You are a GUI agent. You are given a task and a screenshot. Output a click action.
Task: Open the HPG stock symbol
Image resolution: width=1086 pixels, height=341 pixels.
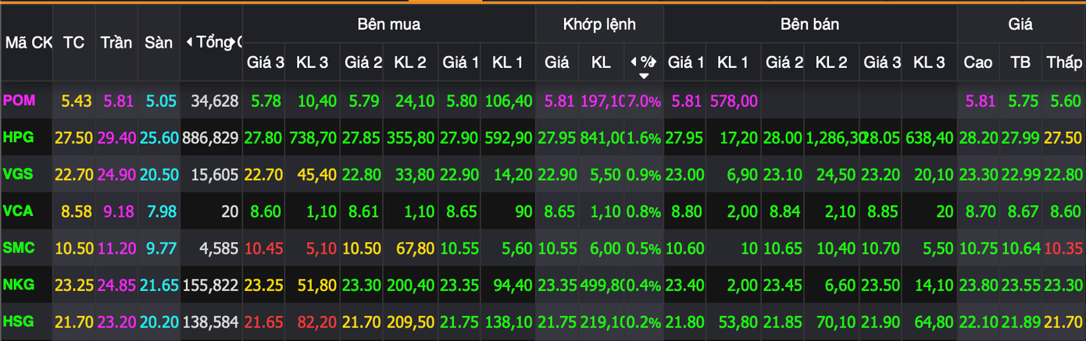tap(17, 137)
